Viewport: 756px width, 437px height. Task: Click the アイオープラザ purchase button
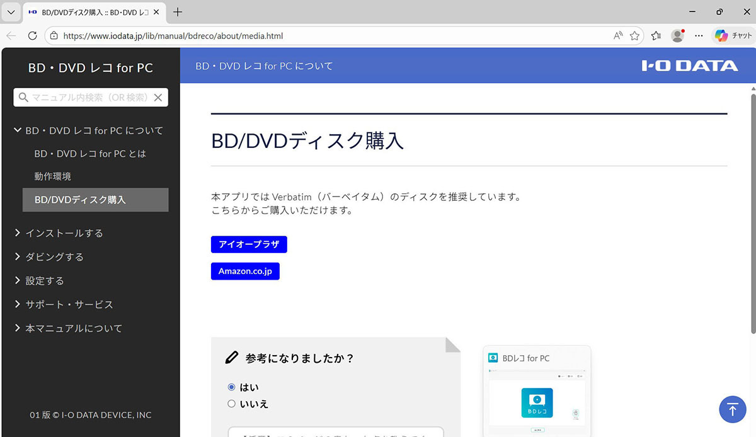click(249, 244)
